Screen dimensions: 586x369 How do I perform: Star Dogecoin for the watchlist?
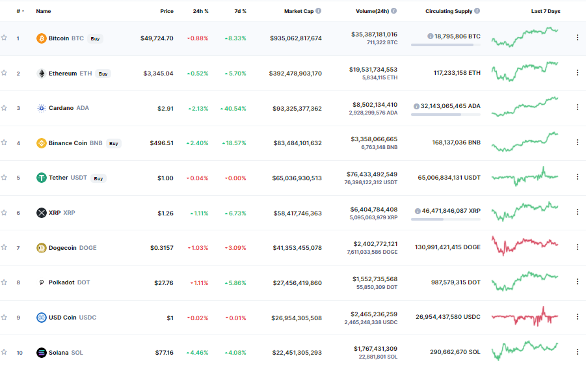(4, 247)
